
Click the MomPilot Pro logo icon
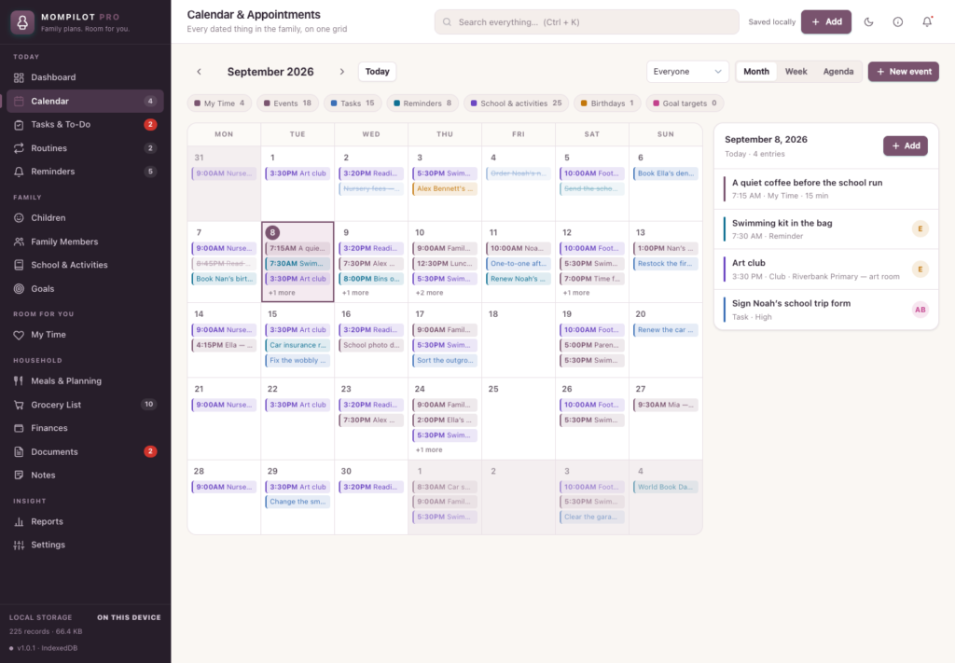click(x=22, y=22)
